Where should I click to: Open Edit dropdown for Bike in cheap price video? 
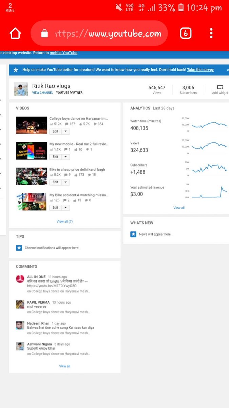coord(66,182)
